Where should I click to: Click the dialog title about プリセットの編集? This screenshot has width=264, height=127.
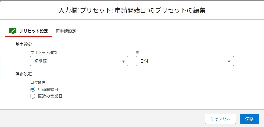tap(132, 10)
